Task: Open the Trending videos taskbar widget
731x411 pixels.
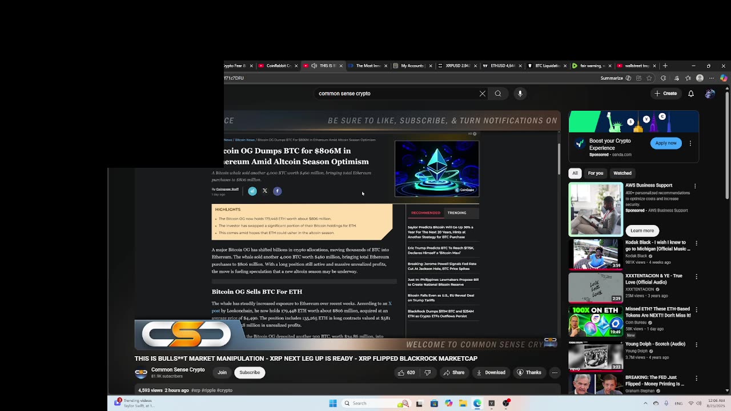Action: coord(134,402)
